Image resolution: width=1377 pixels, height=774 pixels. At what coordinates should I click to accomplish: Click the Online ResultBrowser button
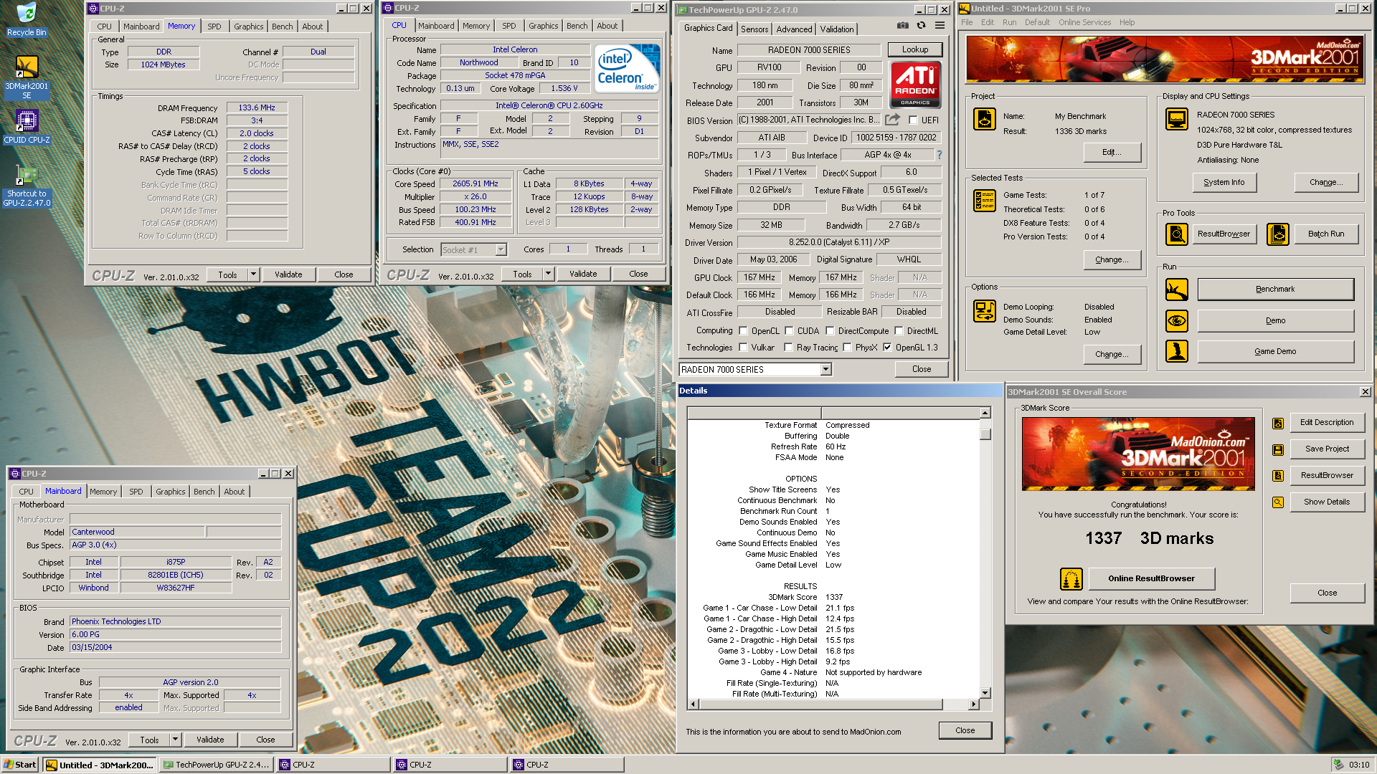pos(1151,578)
